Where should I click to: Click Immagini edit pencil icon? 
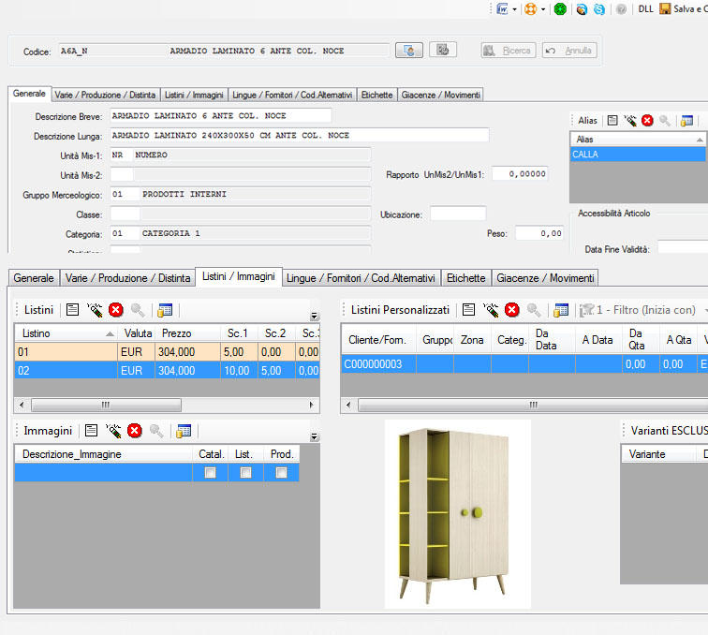[113, 431]
